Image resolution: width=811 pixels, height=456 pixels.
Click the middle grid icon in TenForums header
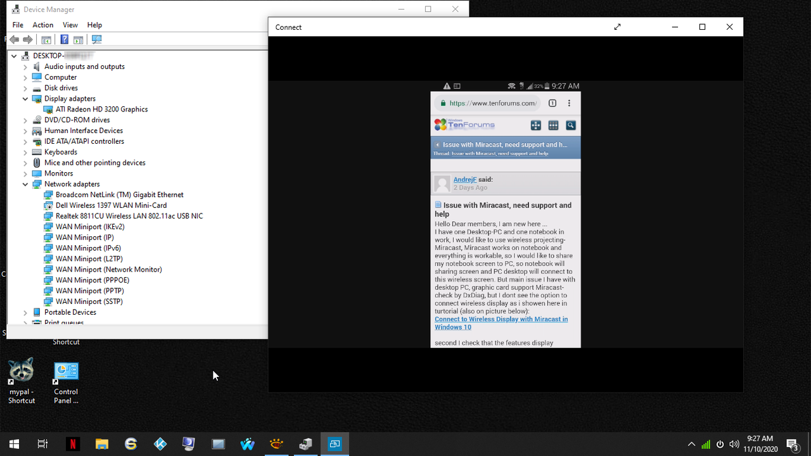pos(553,125)
